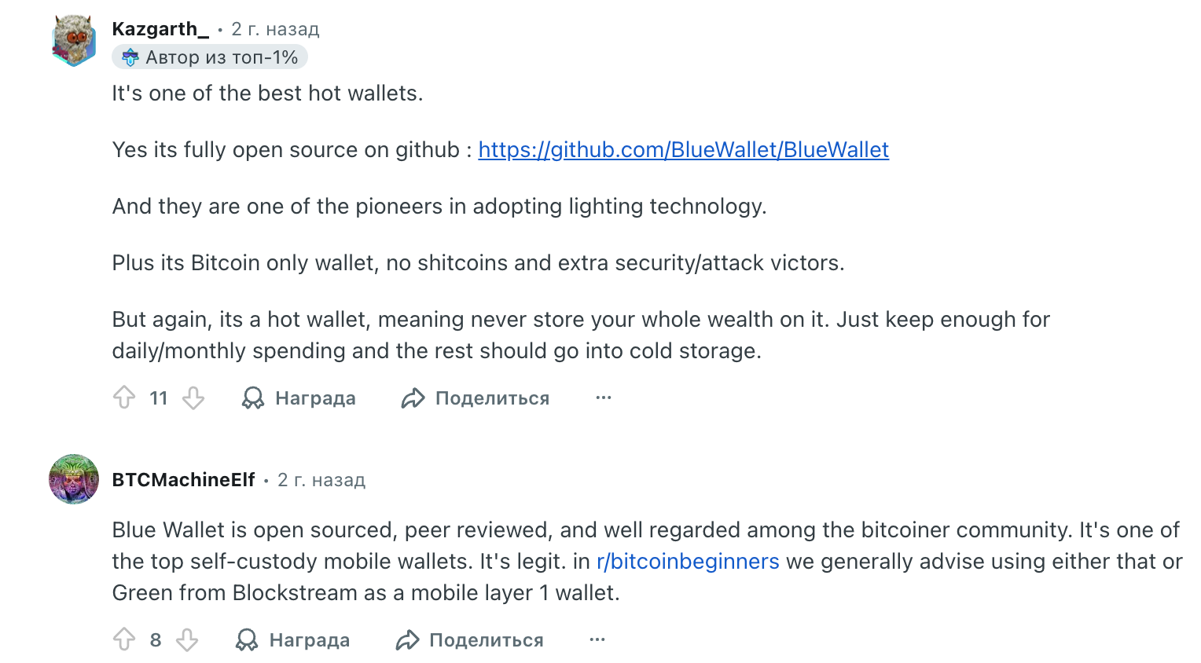The height and width of the screenshot is (663, 1201).
Task: Open more options for BTCMachineElf's comment
Action: tap(597, 639)
